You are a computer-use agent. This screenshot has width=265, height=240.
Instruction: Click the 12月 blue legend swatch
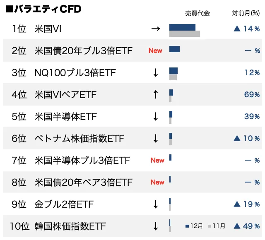[x=188, y=226]
